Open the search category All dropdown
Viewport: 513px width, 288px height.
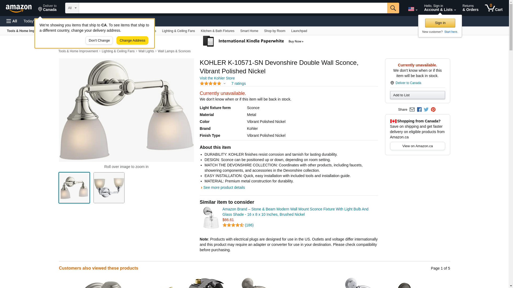coord(72,8)
